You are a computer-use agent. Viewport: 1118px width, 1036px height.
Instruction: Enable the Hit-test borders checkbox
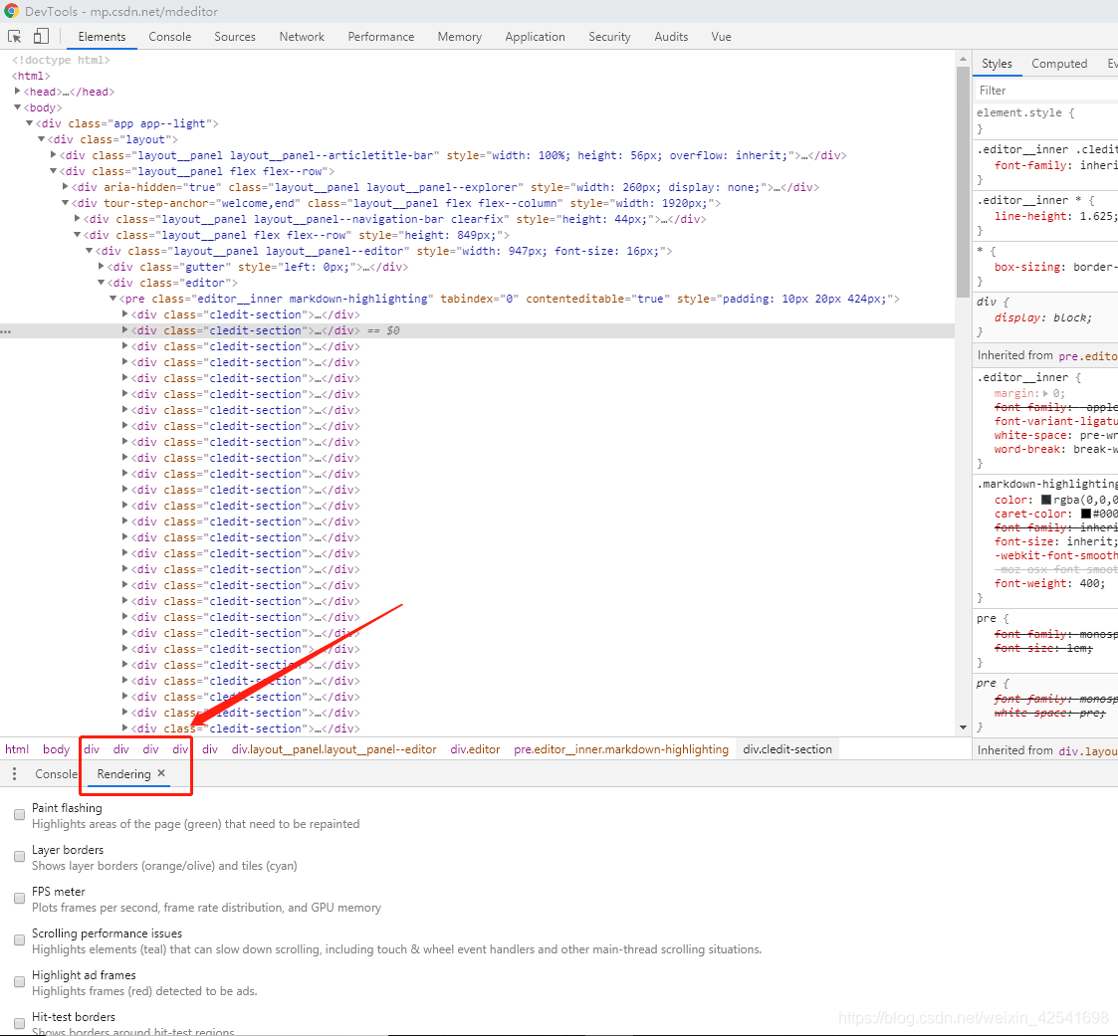[19, 1024]
